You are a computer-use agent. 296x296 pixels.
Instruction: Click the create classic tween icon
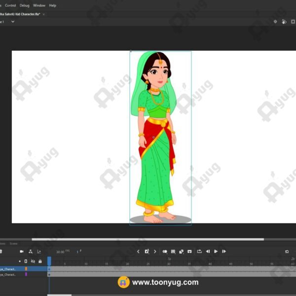[181, 252]
